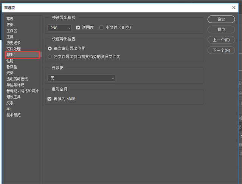Click the 确定 button

[221, 19]
